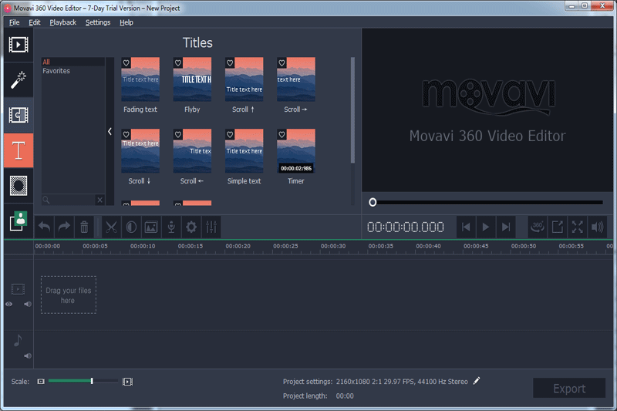Collapse the titles category panel arrow
617x411 pixels.
(110, 132)
